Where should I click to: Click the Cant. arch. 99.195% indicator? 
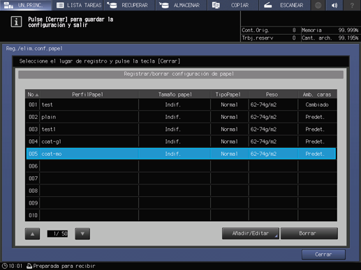click(x=330, y=38)
